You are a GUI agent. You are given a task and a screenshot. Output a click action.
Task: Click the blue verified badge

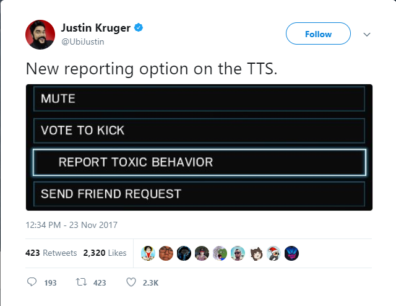140,28
